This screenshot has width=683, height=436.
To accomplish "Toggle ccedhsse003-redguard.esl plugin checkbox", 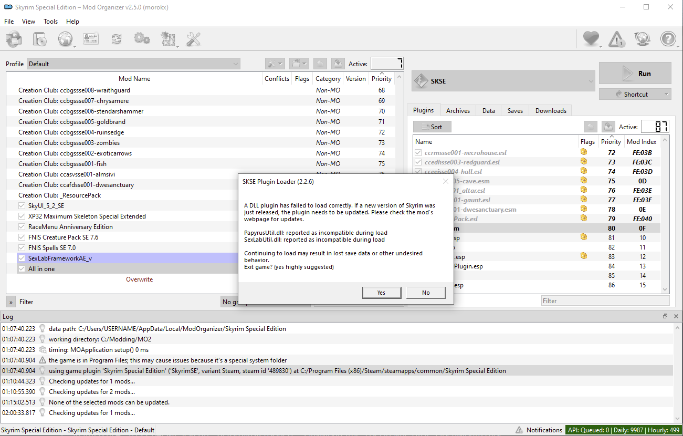I will 418,162.
